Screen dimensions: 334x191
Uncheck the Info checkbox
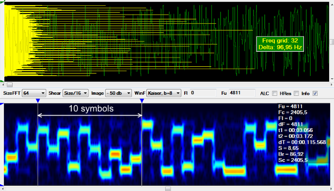coord(315,93)
